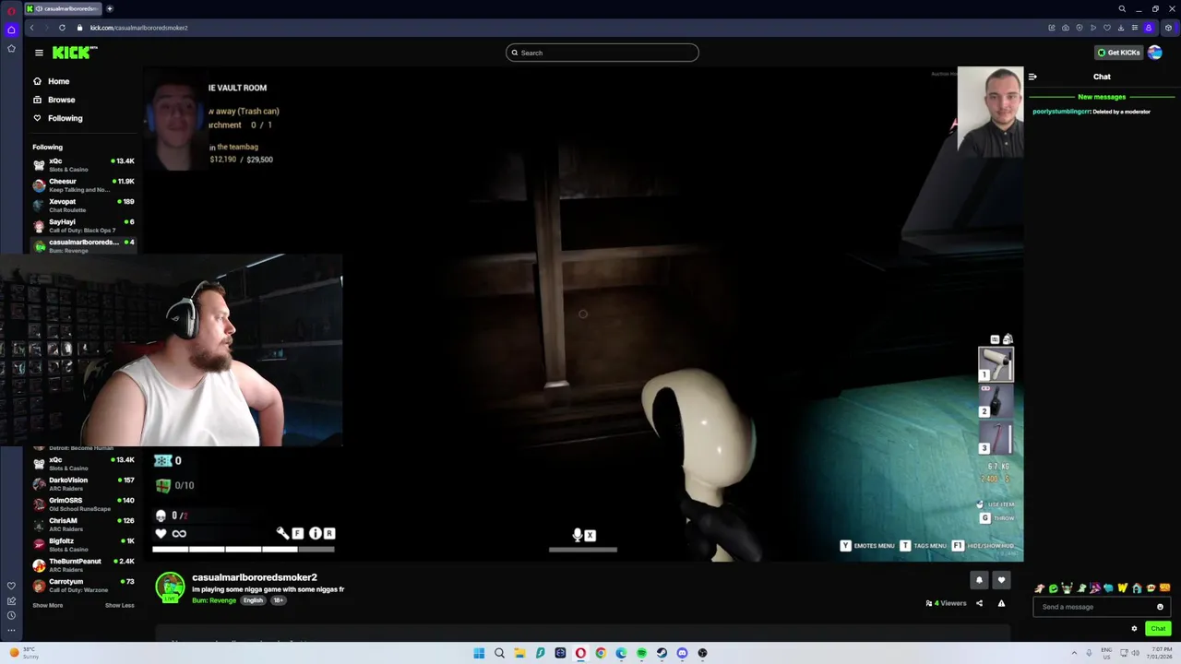1181x664 pixels.
Task: Collapse the chat panel
Action: point(1032,77)
